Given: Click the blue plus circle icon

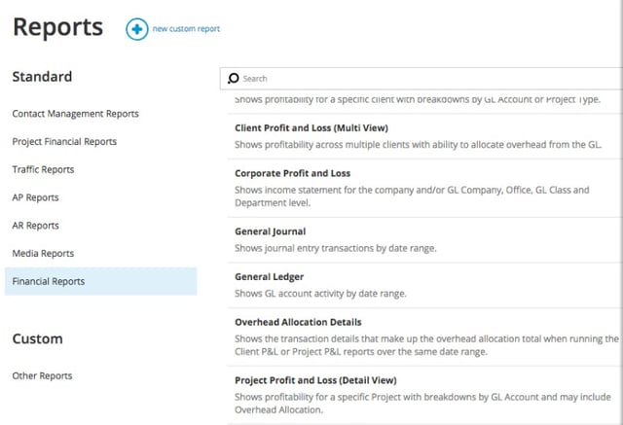Looking at the screenshot, I should pyautogui.click(x=137, y=29).
